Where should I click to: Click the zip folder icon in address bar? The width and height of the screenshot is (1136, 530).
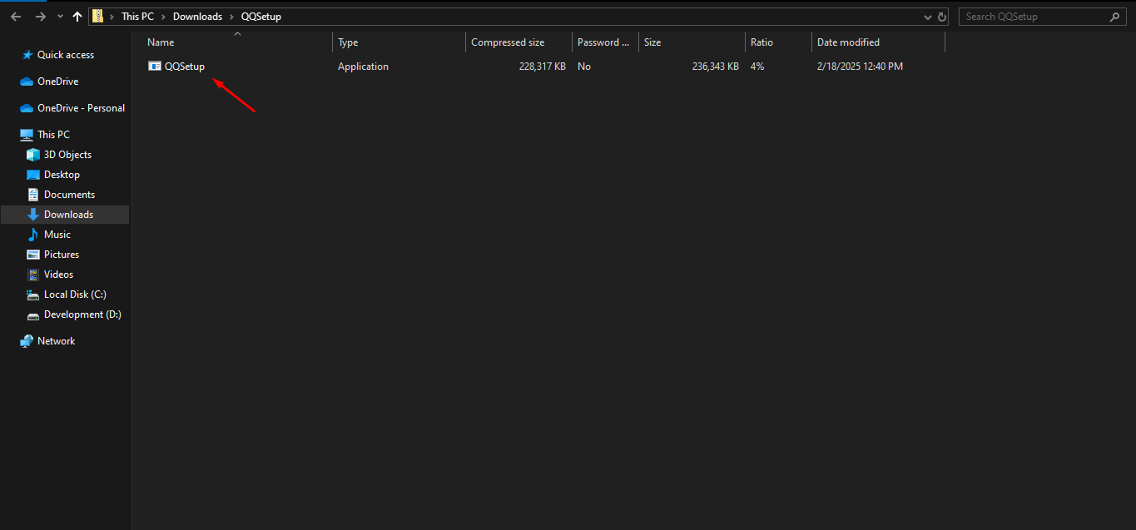(98, 17)
